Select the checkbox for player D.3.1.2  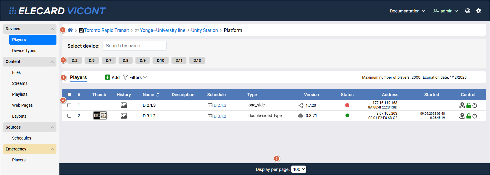[x=69, y=116]
